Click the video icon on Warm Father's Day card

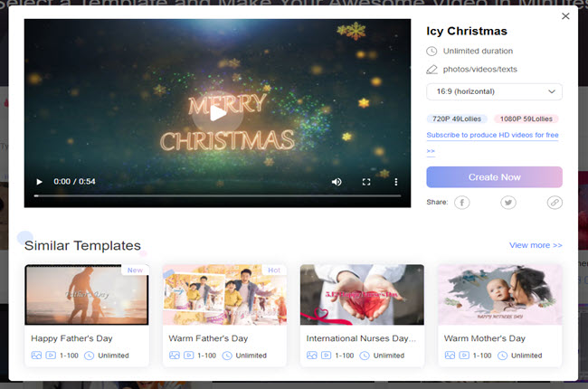pyautogui.click(x=189, y=356)
